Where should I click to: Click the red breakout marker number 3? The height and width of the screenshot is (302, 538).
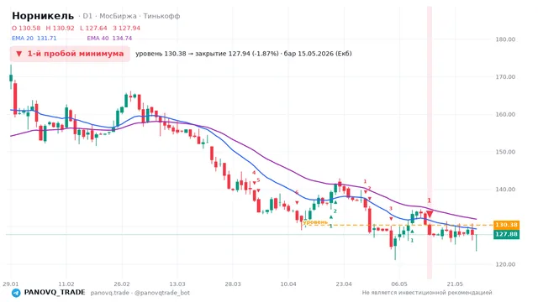point(390,209)
